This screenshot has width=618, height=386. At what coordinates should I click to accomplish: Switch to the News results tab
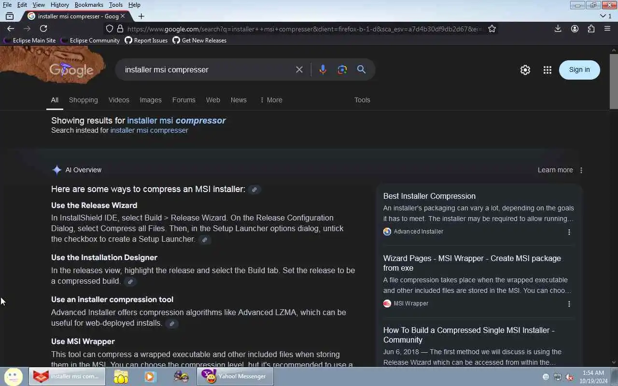(x=239, y=100)
